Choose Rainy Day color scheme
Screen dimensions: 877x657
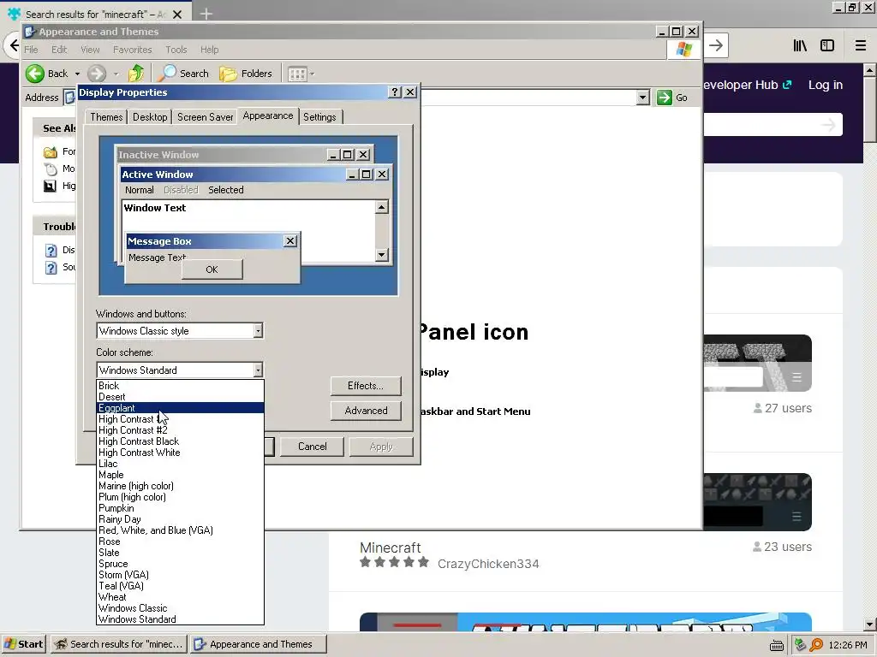[180, 519]
